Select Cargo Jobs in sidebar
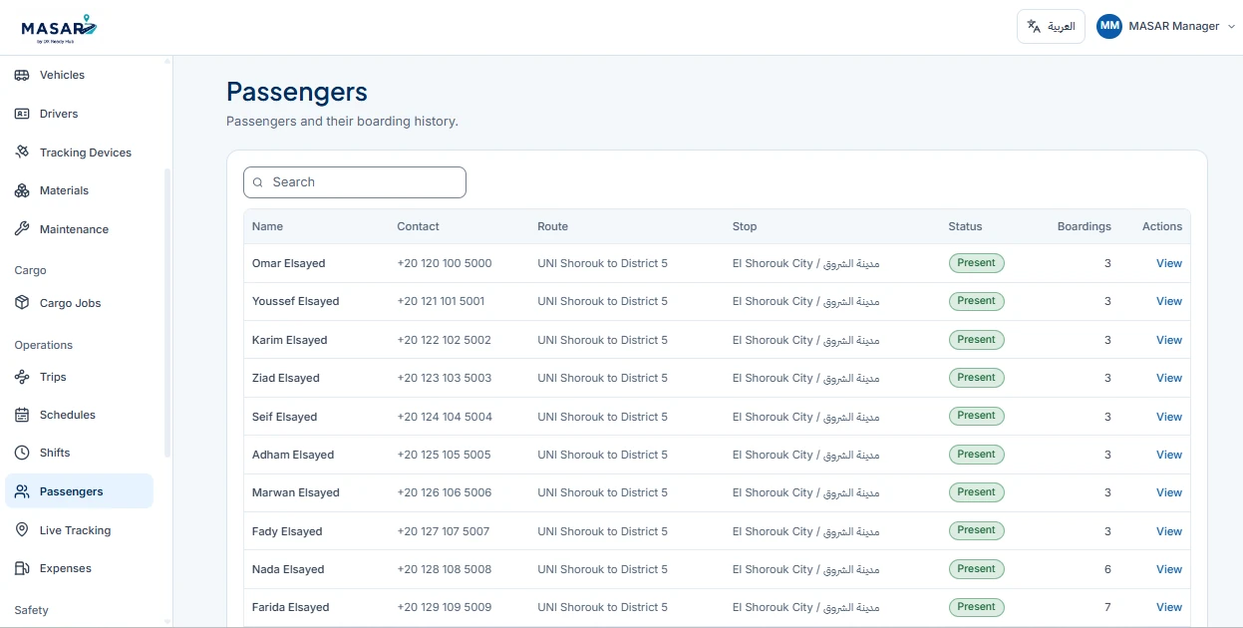 point(79,303)
